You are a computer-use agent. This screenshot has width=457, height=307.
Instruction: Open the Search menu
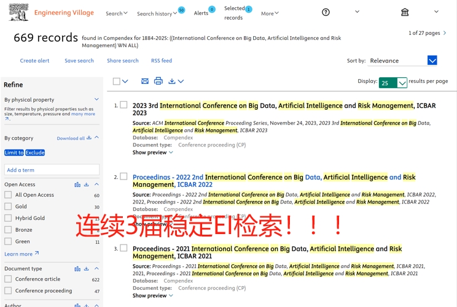(x=117, y=13)
